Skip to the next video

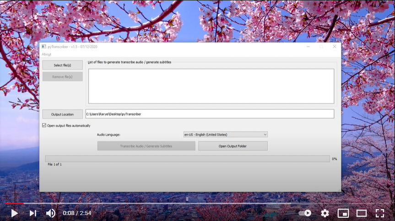point(32,213)
